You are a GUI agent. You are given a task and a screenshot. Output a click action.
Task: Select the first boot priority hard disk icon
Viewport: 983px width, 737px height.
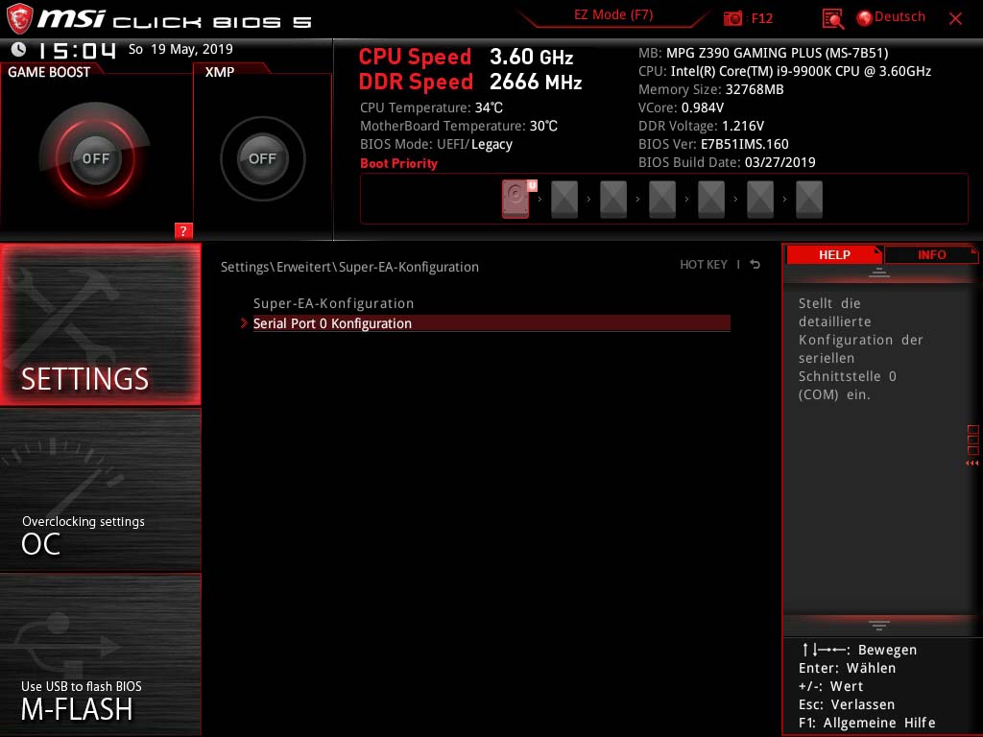pyautogui.click(x=515, y=200)
